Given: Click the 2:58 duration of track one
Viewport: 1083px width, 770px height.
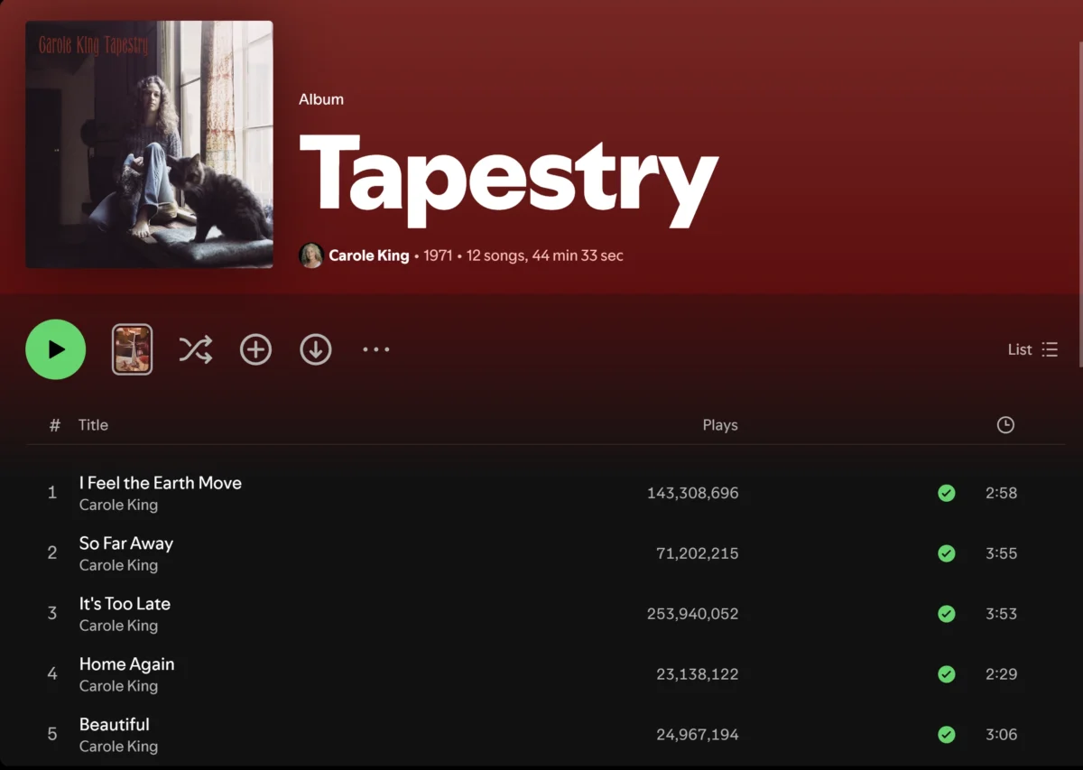Looking at the screenshot, I should 1001,493.
